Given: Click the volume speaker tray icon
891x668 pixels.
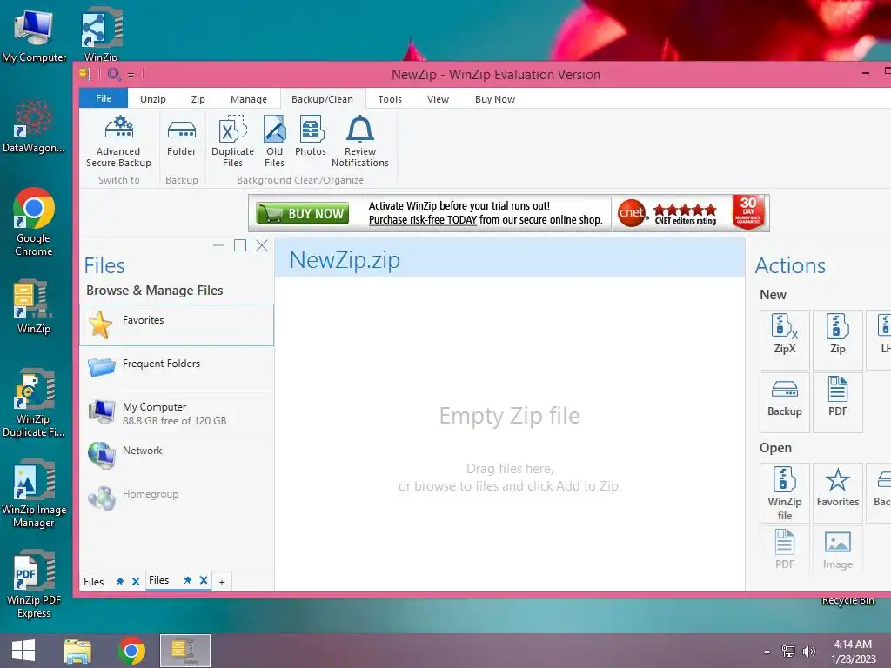Looking at the screenshot, I should click(809, 651).
